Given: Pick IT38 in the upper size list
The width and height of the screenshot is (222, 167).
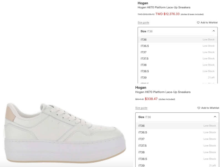Looking at the screenshot, I should click(178, 65).
